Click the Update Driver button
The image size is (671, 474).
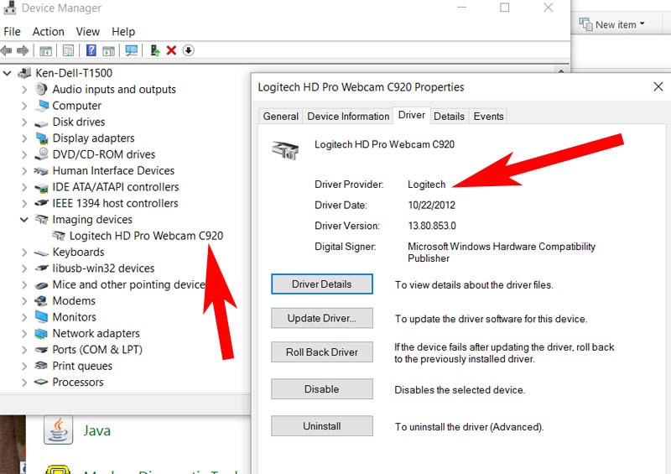click(322, 319)
